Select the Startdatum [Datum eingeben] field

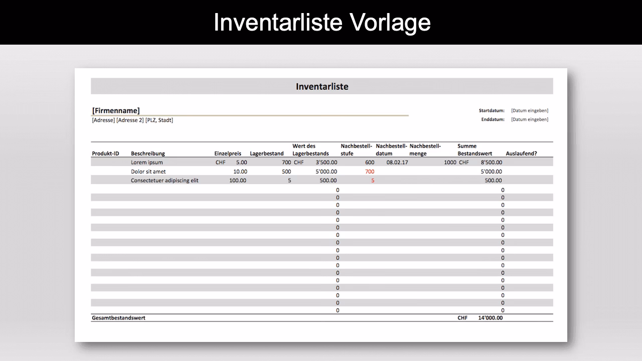[529, 110]
